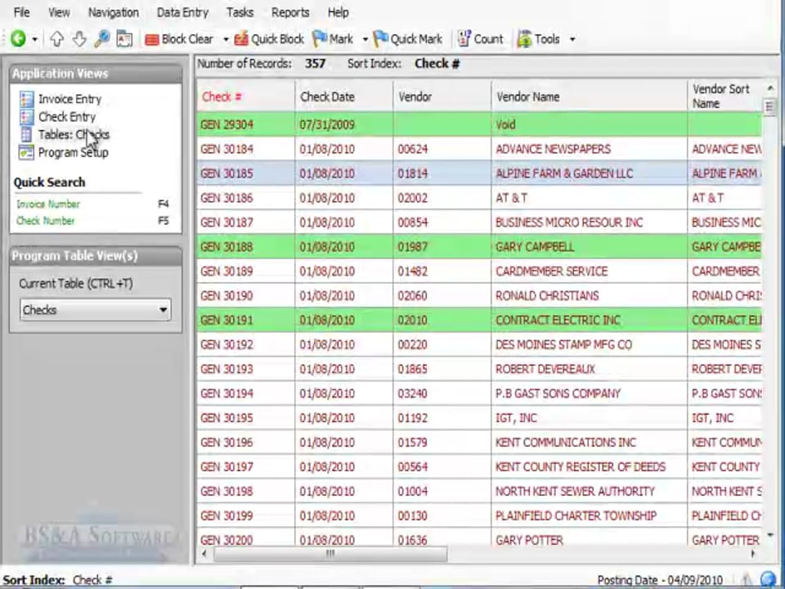
Task: Open Check Entry application view
Action: tap(67, 117)
